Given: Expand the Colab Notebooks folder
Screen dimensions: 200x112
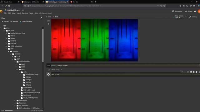Looking at the screenshot, I should tap(6, 46).
